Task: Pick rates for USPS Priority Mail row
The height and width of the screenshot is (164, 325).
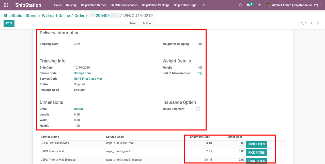Action: [256, 153]
